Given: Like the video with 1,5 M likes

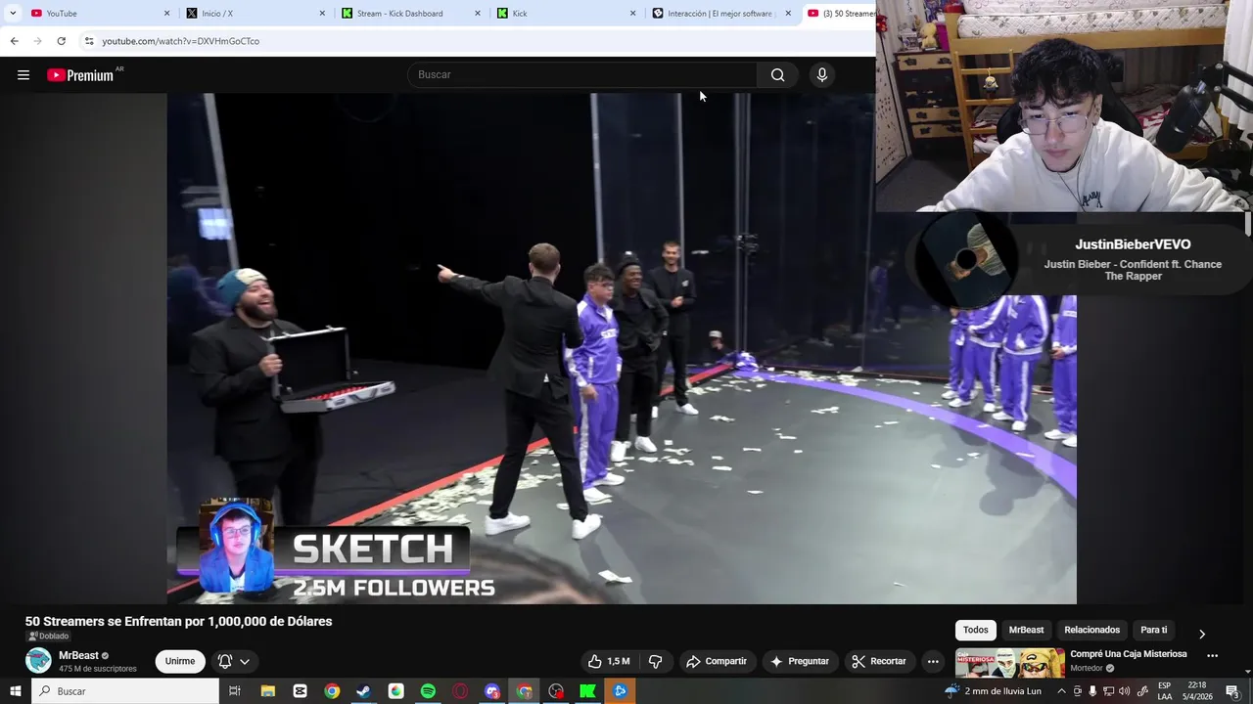Looking at the screenshot, I should (609, 662).
